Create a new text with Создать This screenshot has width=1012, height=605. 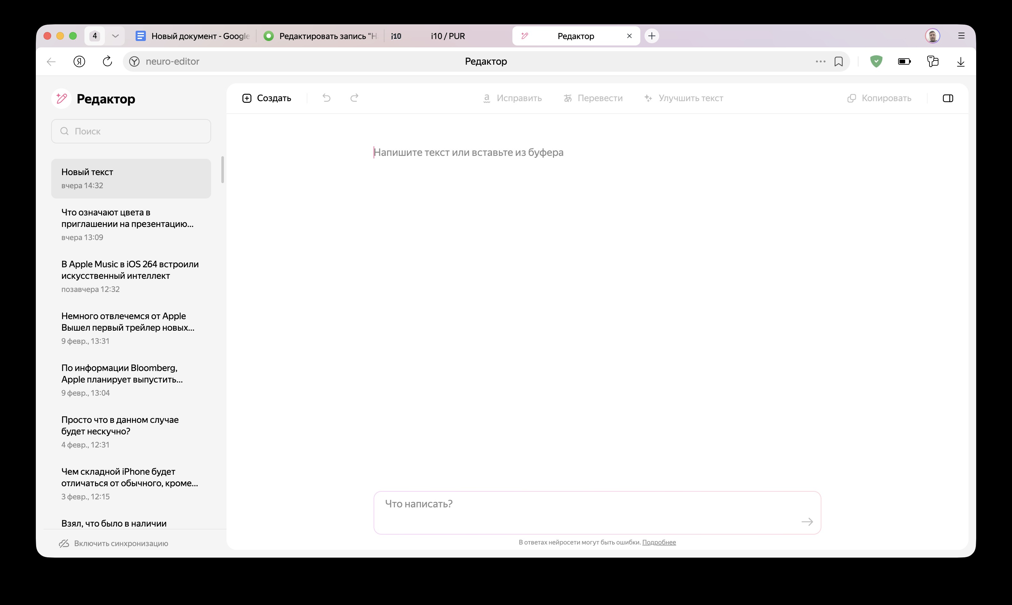tap(267, 98)
